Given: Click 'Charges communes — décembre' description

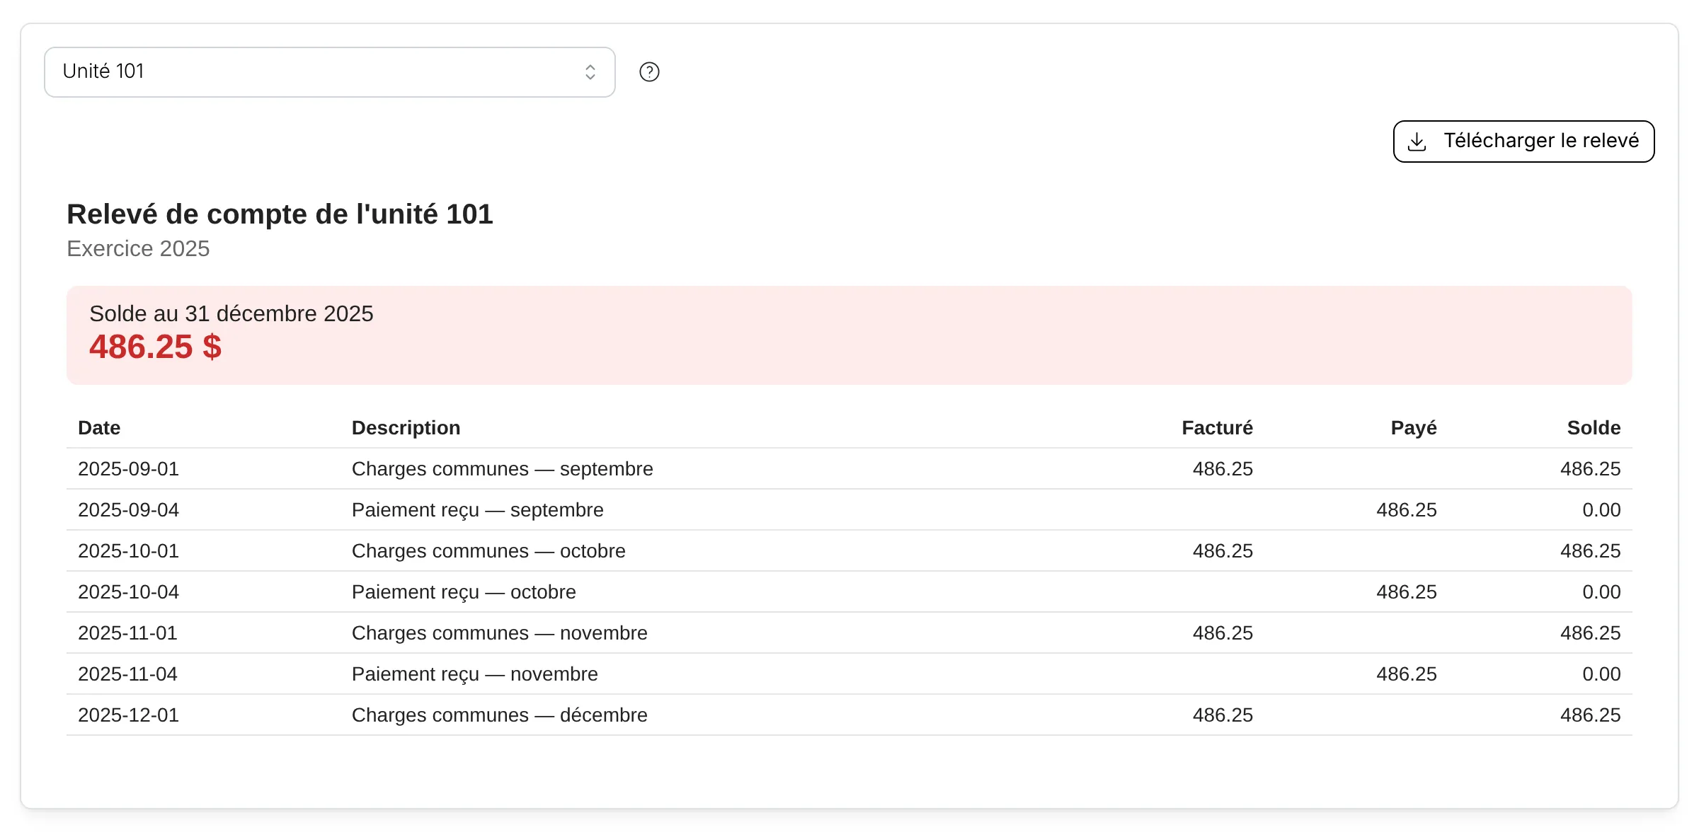Looking at the screenshot, I should click(x=499, y=715).
